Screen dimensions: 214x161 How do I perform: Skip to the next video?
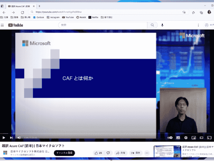coord(11,138)
